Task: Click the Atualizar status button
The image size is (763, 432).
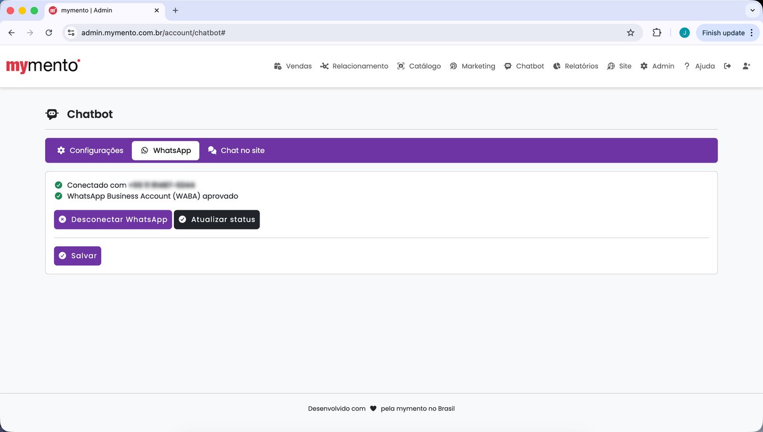Action: pos(217,219)
